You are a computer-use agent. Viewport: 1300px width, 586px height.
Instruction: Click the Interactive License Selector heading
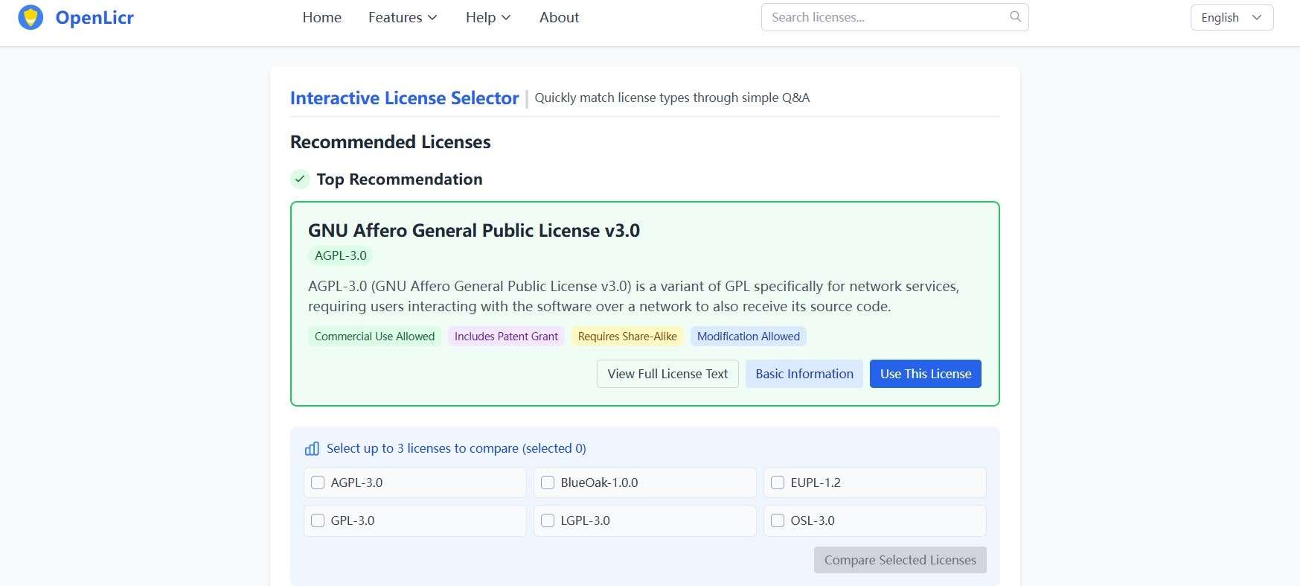pyautogui.click(x=404, y=98)
